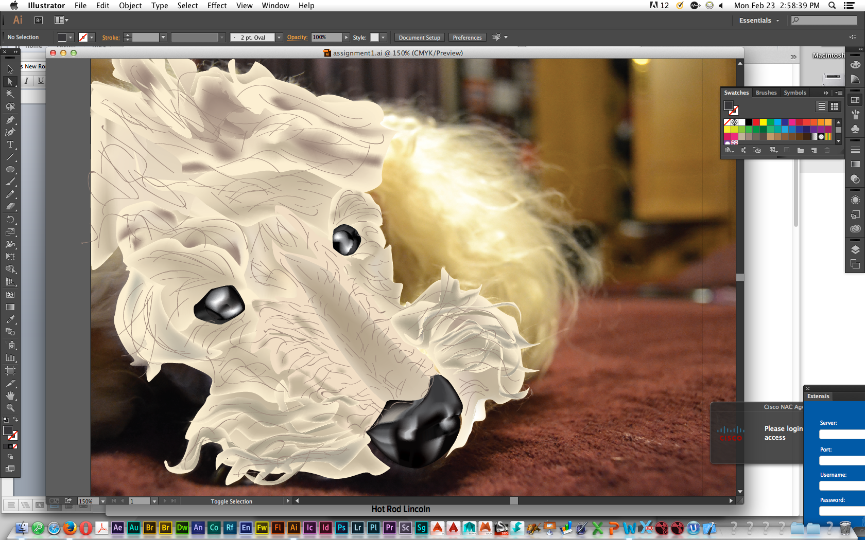This screenshot has height=540, width=865.
Task: Switch to the Symbols tab
Action: pyautogui.click(x=795, y=93)
